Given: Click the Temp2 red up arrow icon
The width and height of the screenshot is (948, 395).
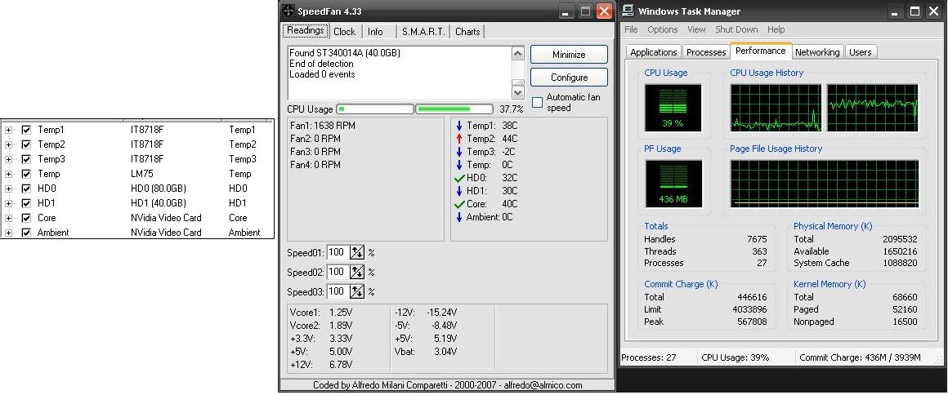Looking at the screenshot, I should (x=459, y=139).
